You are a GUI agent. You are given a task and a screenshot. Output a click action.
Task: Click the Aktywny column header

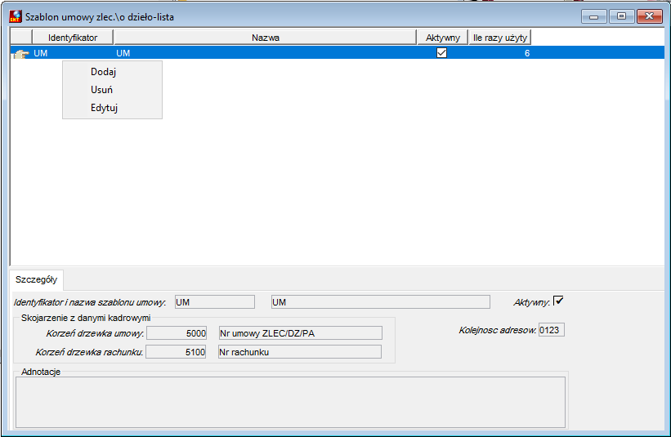pos(442,38)
